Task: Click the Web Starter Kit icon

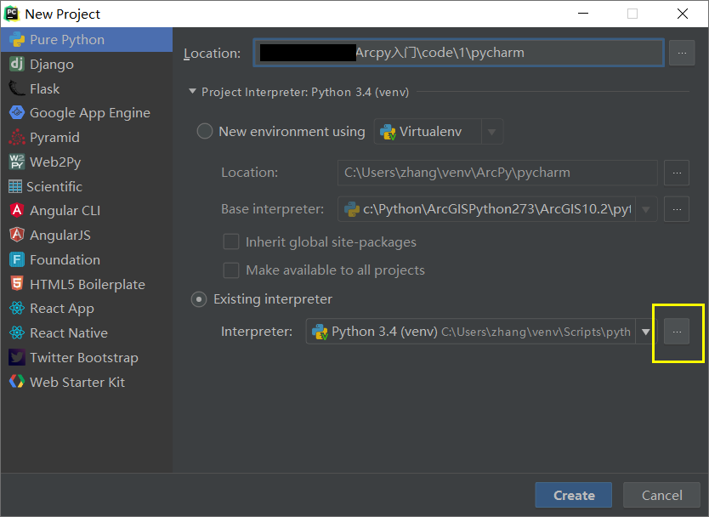Action: pos(17,382)
